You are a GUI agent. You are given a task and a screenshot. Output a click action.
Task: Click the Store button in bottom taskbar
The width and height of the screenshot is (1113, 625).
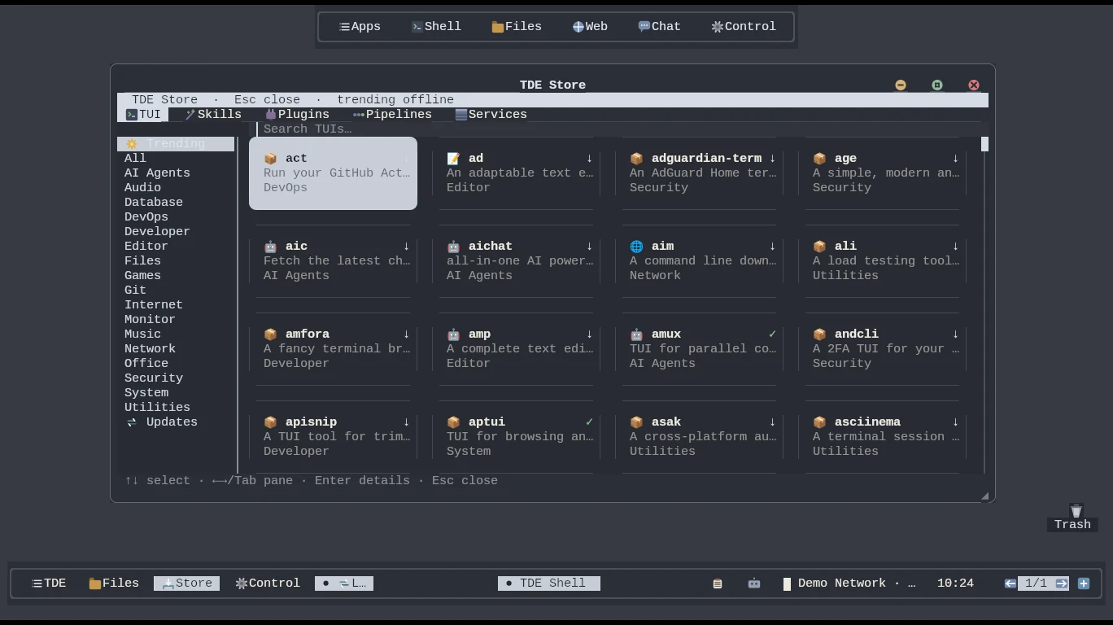click(x=186, y=583)
